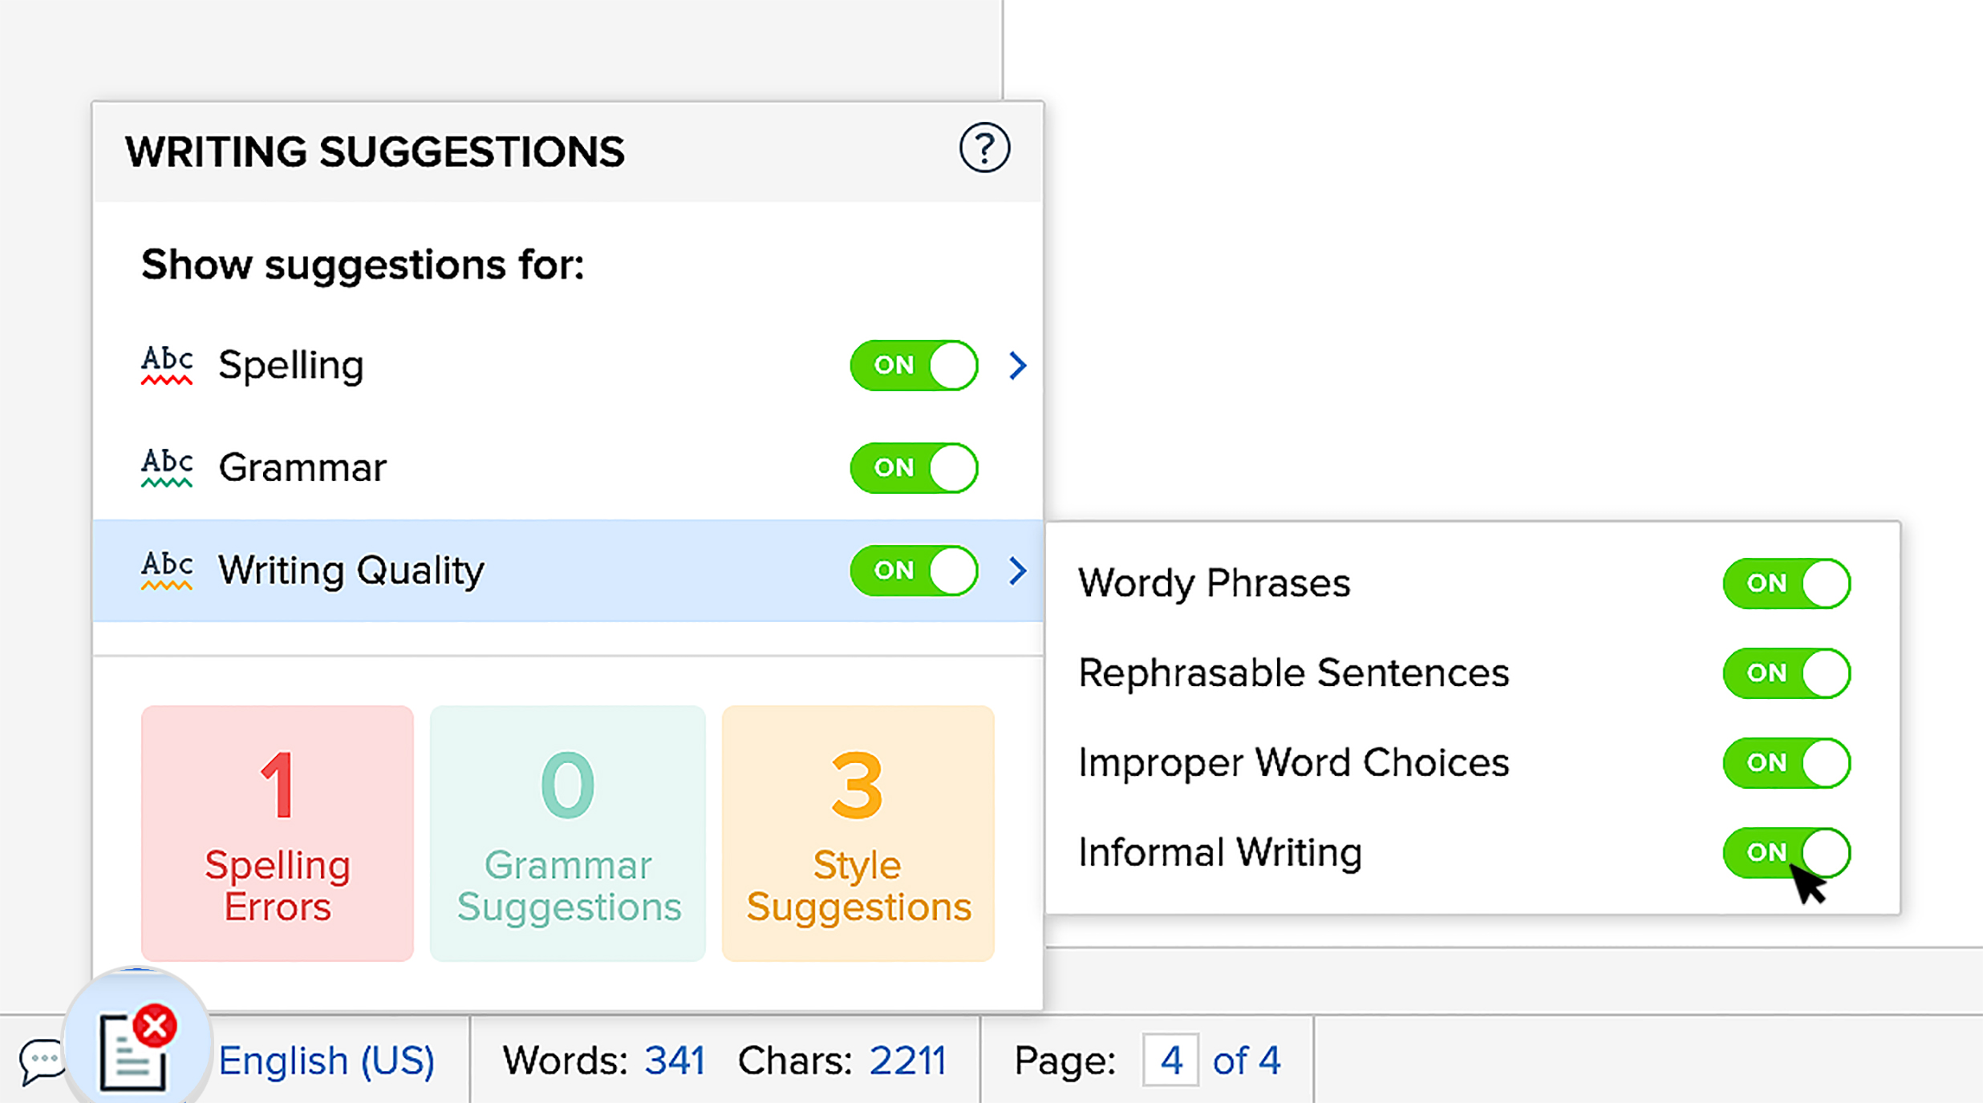This screenshot has height=1103, width=1983.
Task: Switch off the Writing Quality toggle
Action: 914,571
